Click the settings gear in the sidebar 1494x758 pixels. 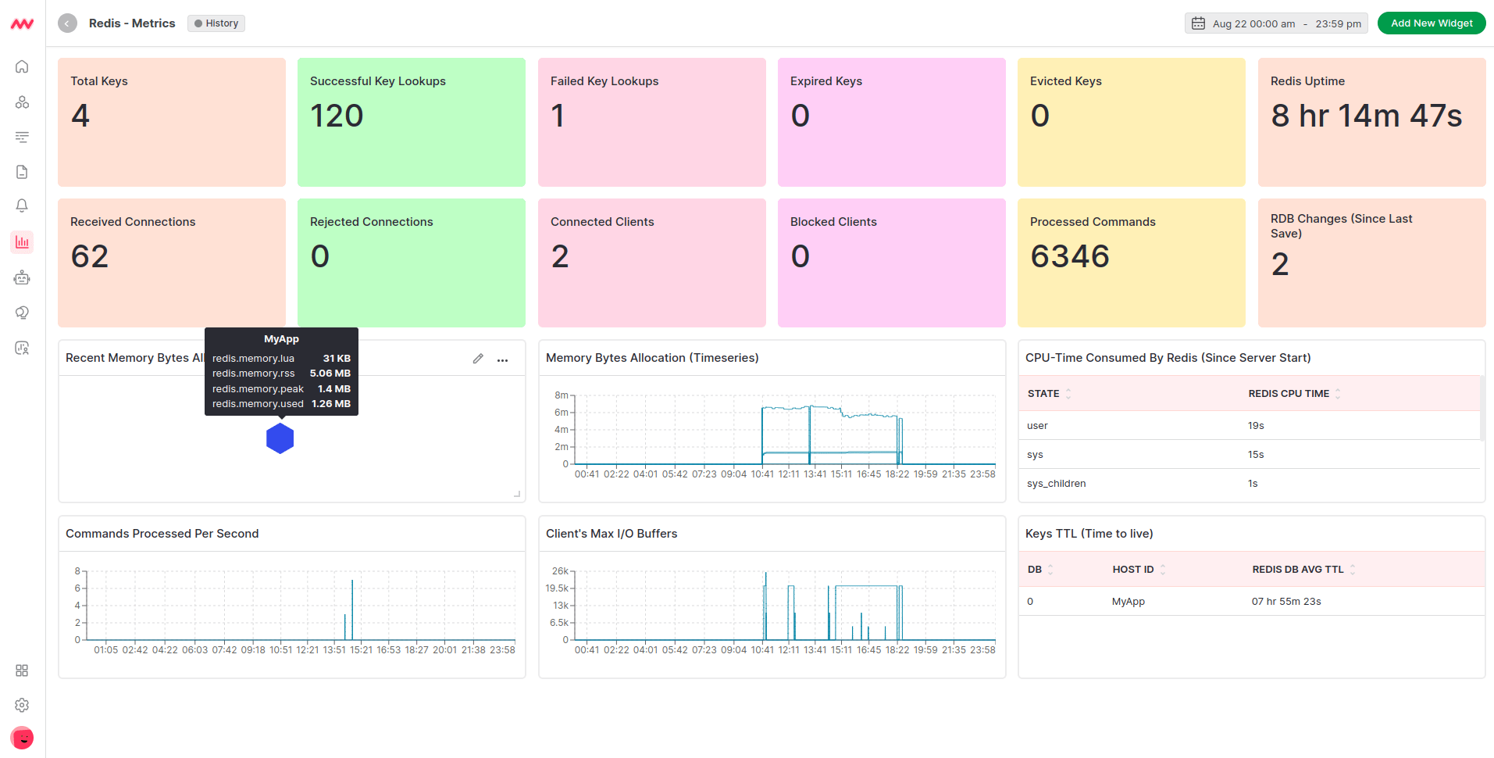22,705
